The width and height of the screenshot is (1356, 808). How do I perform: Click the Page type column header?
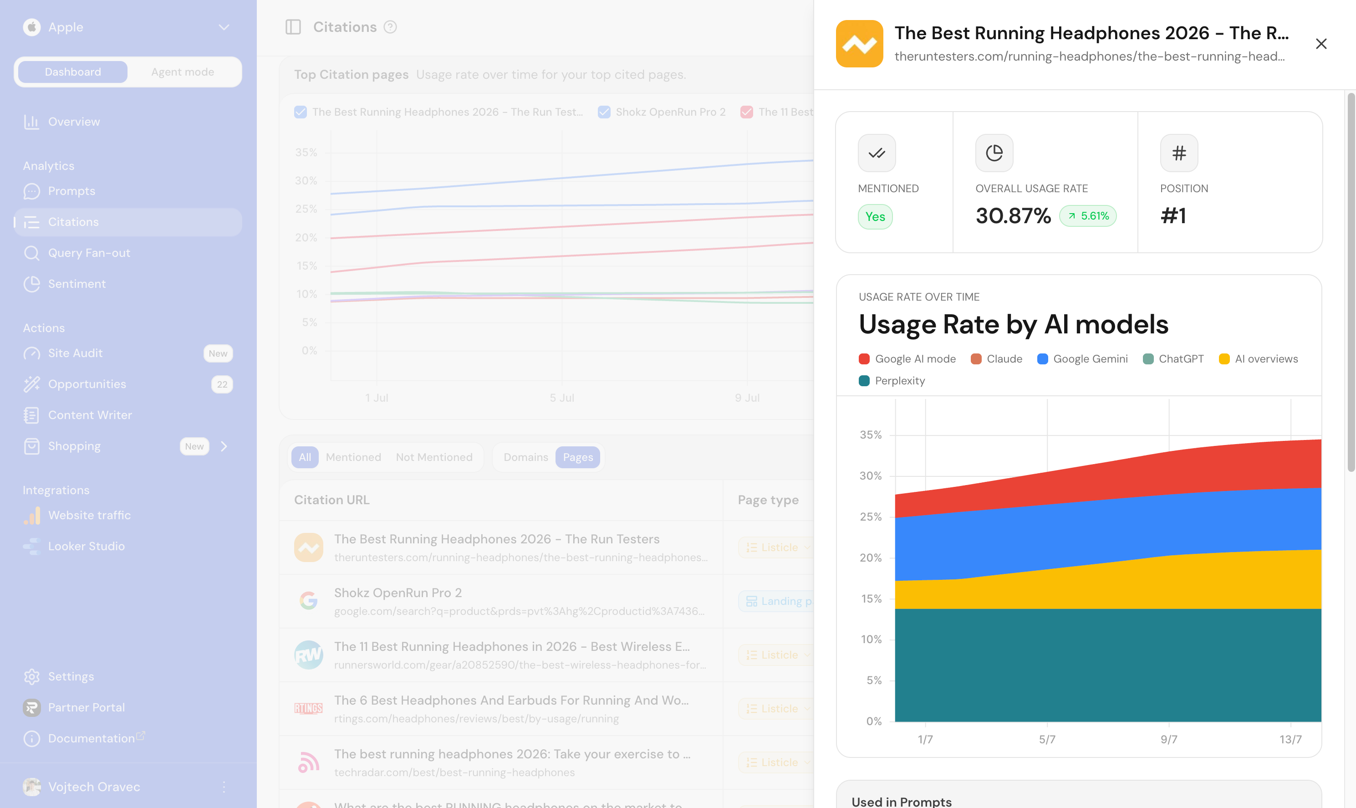coord(768,500)
